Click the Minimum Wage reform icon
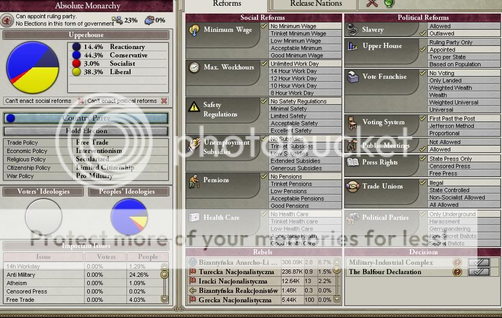 pos(195,30)
